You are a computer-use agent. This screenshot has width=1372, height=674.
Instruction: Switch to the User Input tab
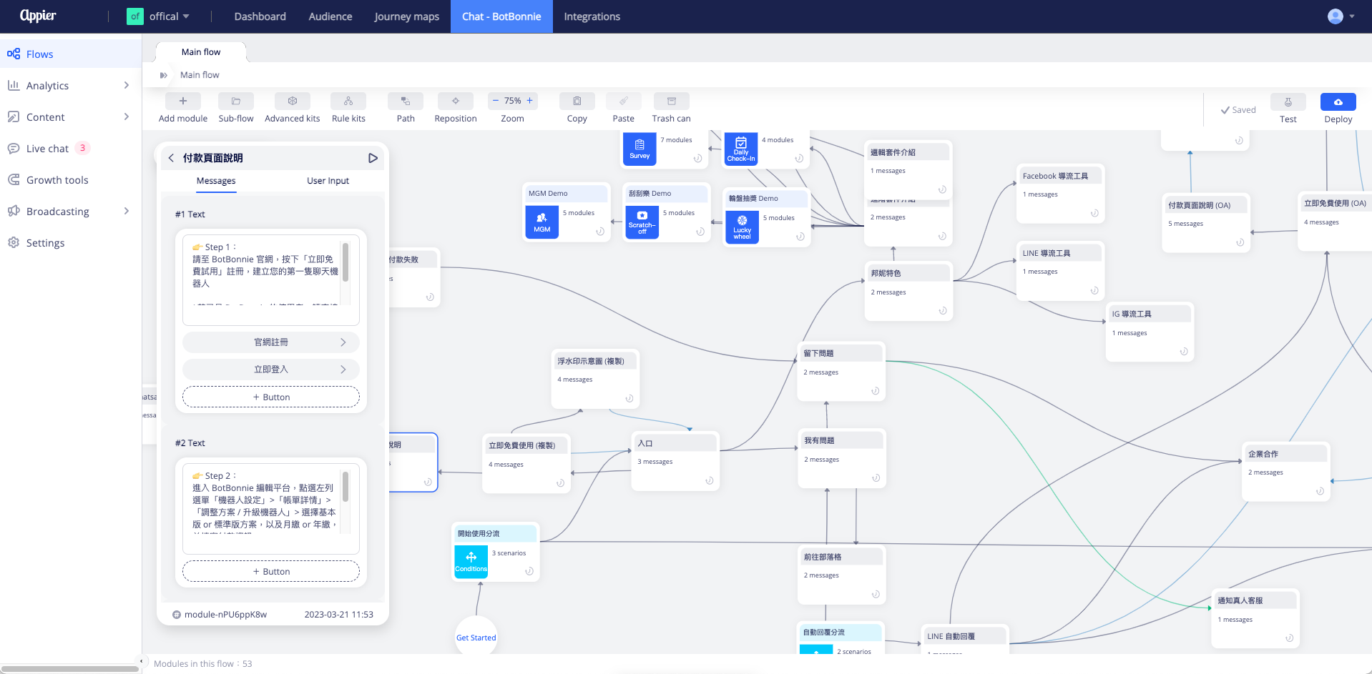pos(328,181)
